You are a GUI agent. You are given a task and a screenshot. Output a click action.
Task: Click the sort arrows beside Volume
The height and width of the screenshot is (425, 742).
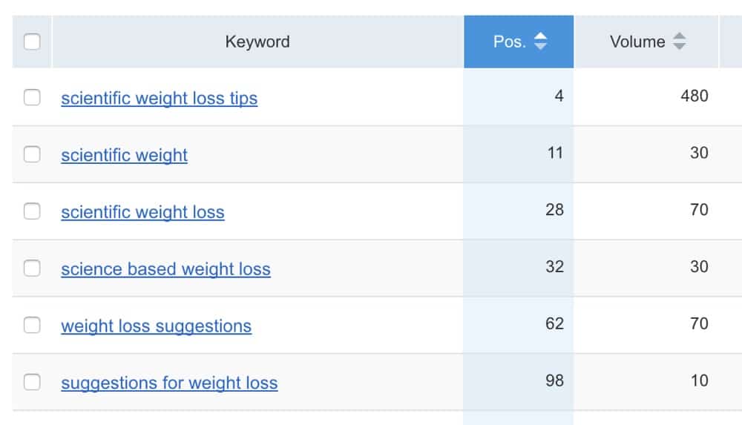point(679,42)
